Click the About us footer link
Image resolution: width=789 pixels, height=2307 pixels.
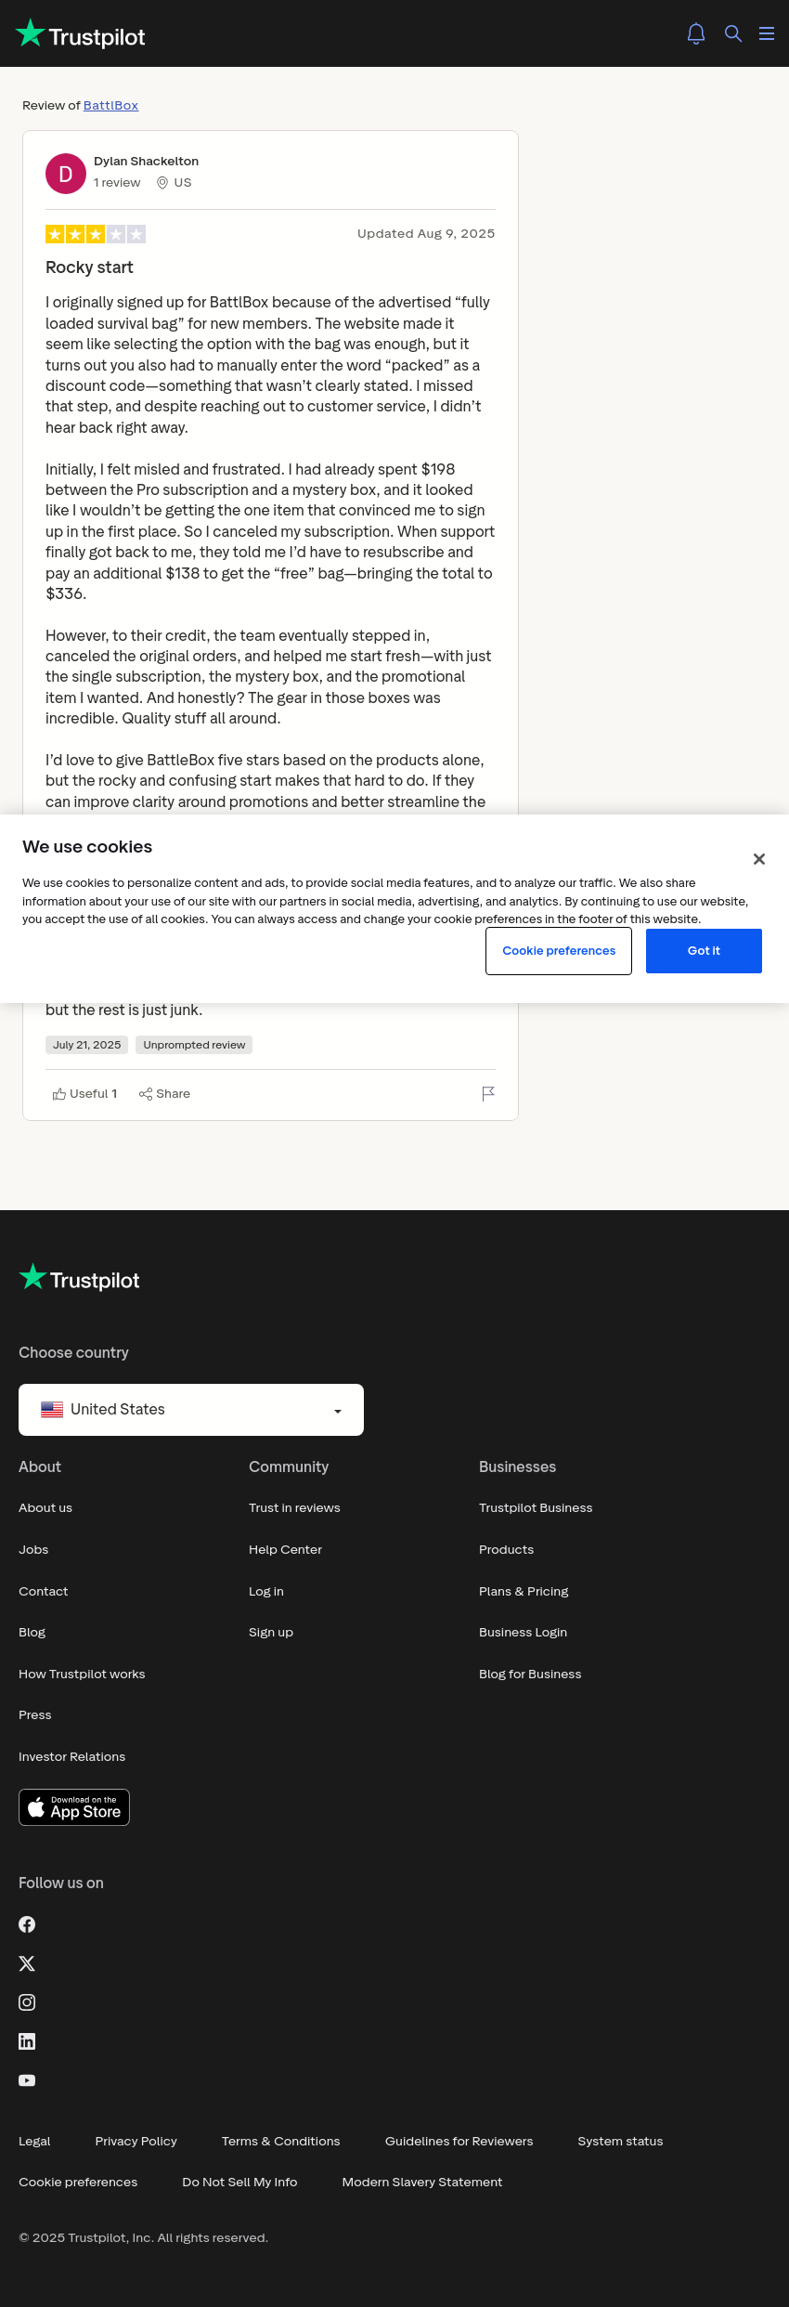click(x=45, y=1508)
